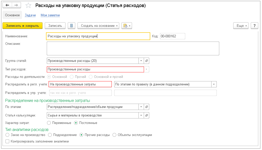
Task: Open the Статья калькуляции linked item icon
Action: coord(146,115)
